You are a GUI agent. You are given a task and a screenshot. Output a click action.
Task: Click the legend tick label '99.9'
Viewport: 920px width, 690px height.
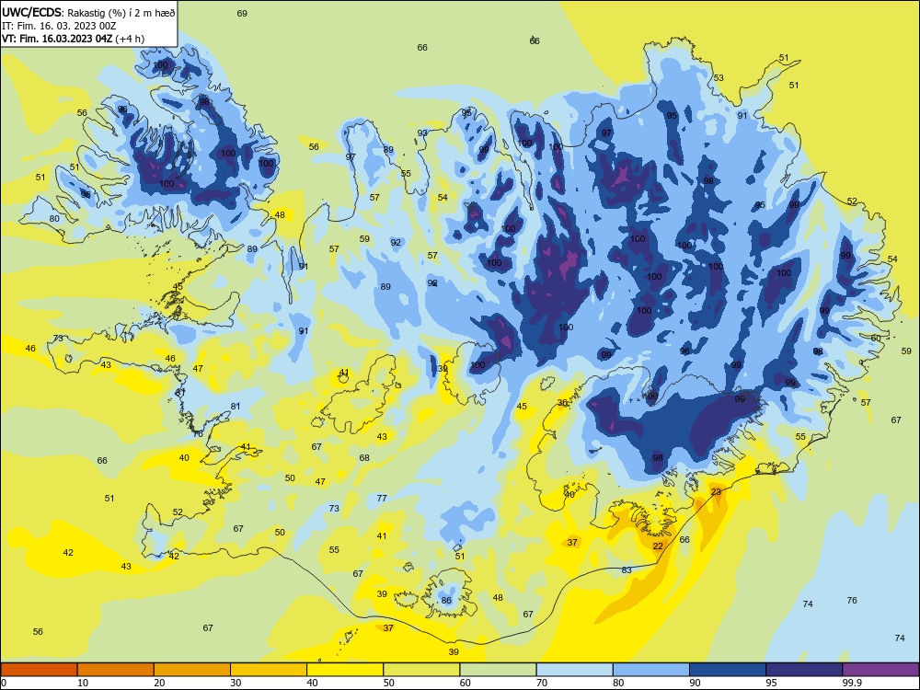pyautogui.click(x=852, y=683)
